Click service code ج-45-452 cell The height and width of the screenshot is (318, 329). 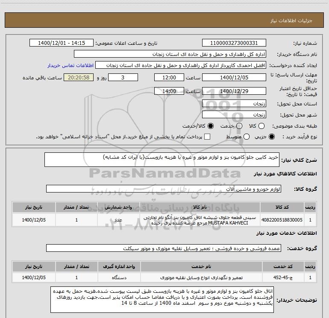283,277
